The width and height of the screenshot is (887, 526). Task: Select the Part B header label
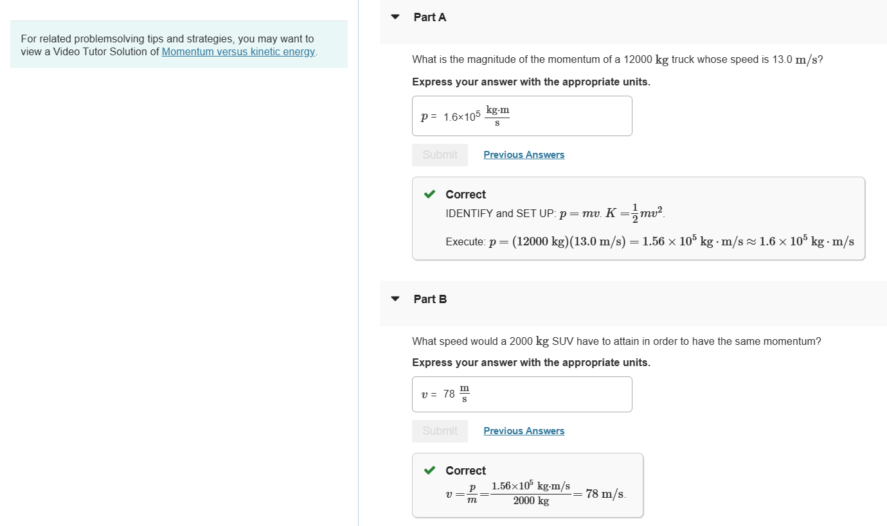(429, 299)
